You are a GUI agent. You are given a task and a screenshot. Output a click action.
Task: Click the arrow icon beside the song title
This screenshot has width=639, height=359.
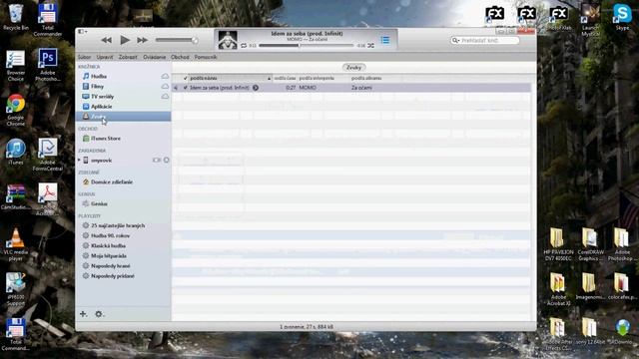coord(256,88)
